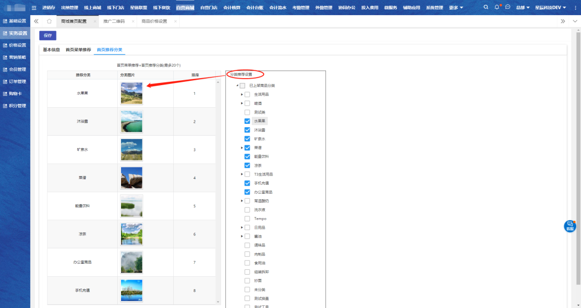Screen dimensions: 581x308
Task: Expand the 生活用品 tree node
Action: (242, 95)
